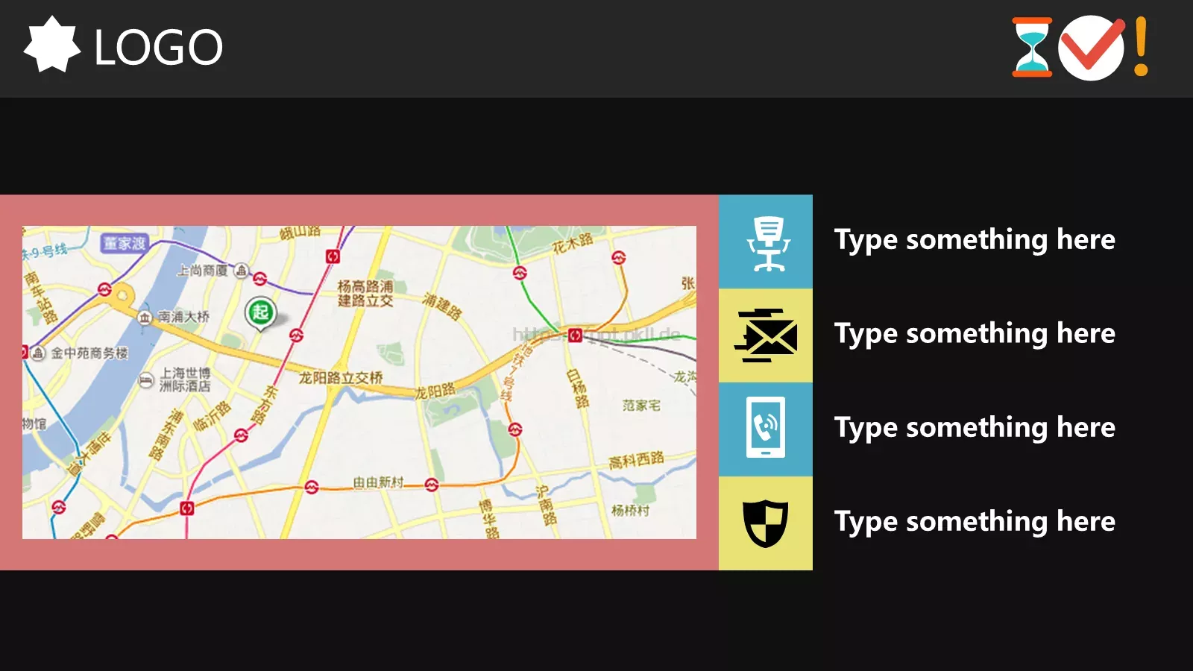The height and width of the screenshot is (671, 1193).
Task: Click the 高科西路 label on map
Action: (x=636, y=460)
